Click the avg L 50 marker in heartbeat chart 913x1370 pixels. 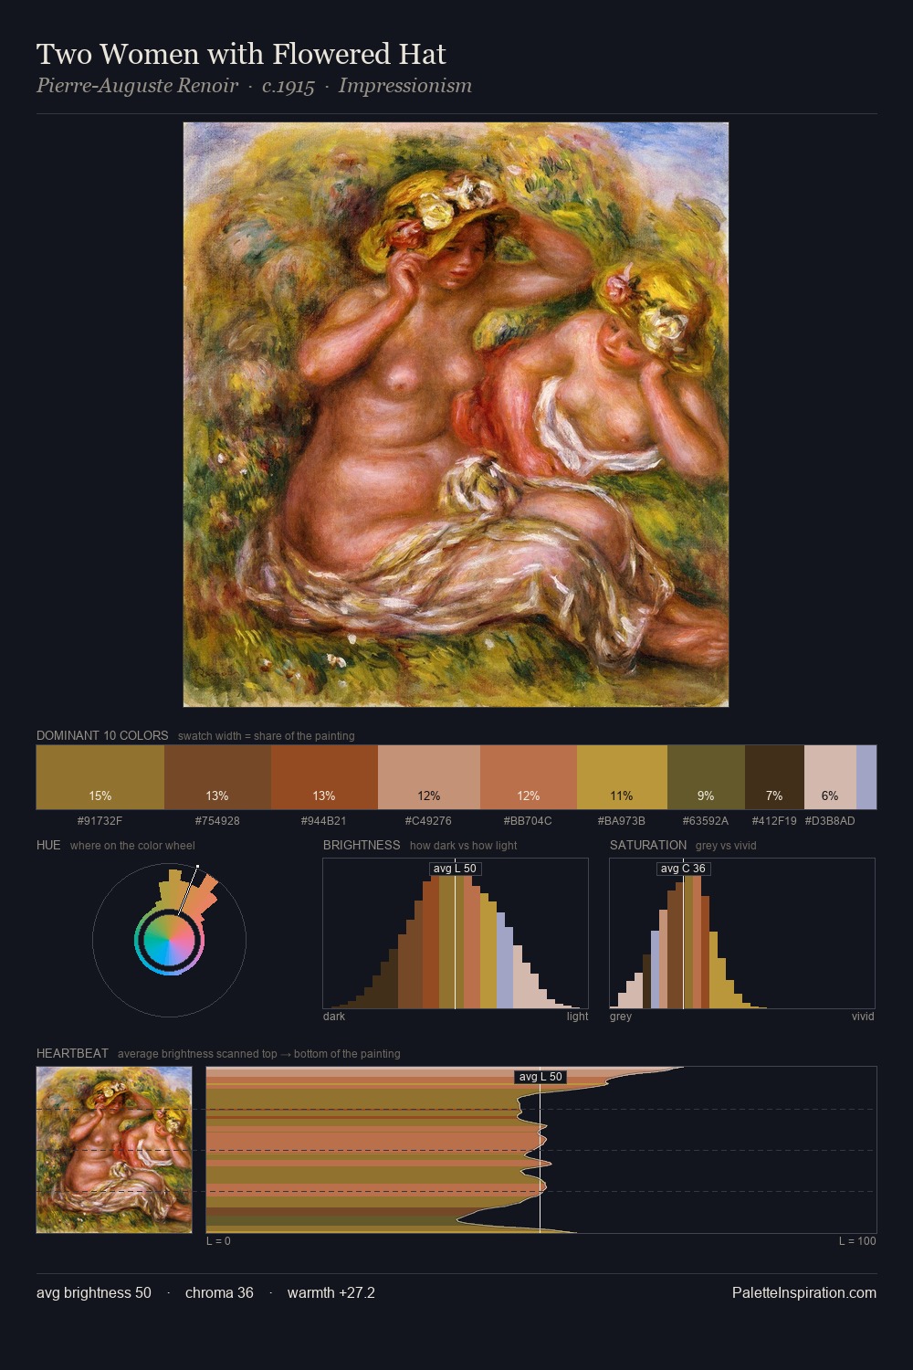(x=540, y=1077)
